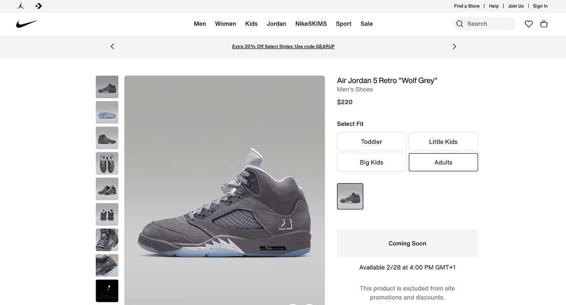This screenshot has height=305, width=566.
Task: Open the Extra 20% Off promo link
Action: point(283,46)
